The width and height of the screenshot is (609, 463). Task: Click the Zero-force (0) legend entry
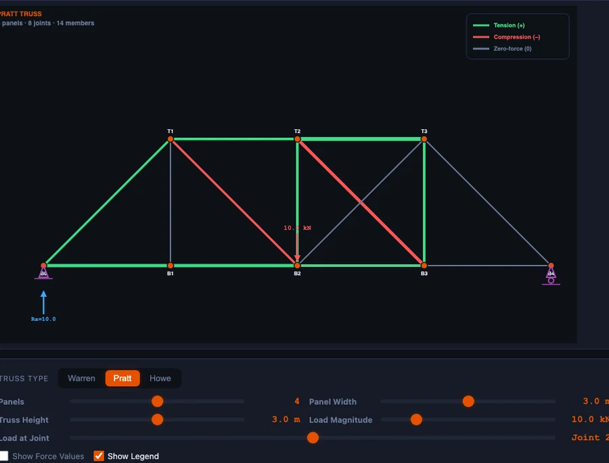[x=502, y=49]
